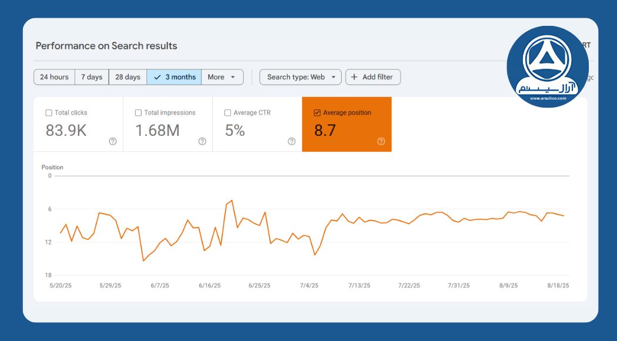Click the round Araz logo badge
Screen dimensions: 617x341
pos(547,66)
